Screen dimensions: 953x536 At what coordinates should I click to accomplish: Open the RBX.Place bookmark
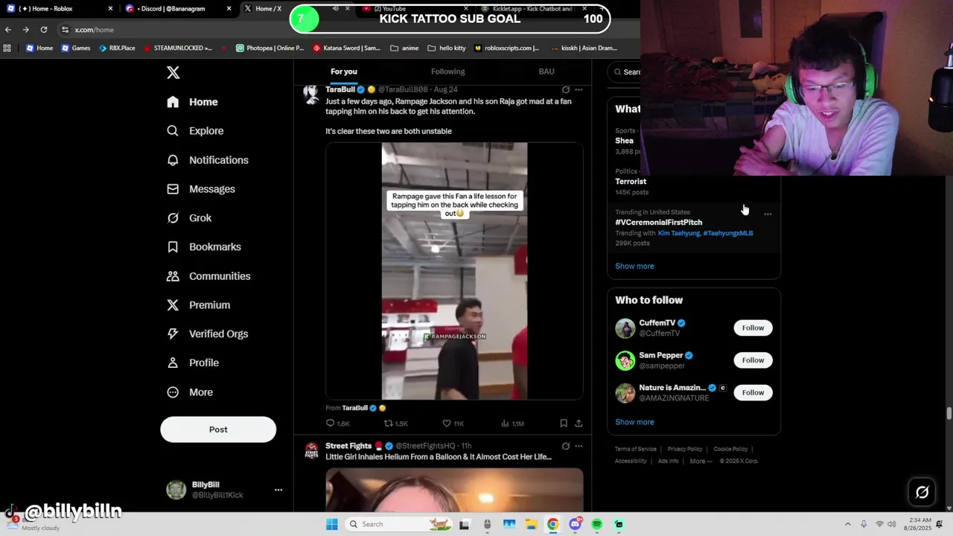[x=117, y=48]
